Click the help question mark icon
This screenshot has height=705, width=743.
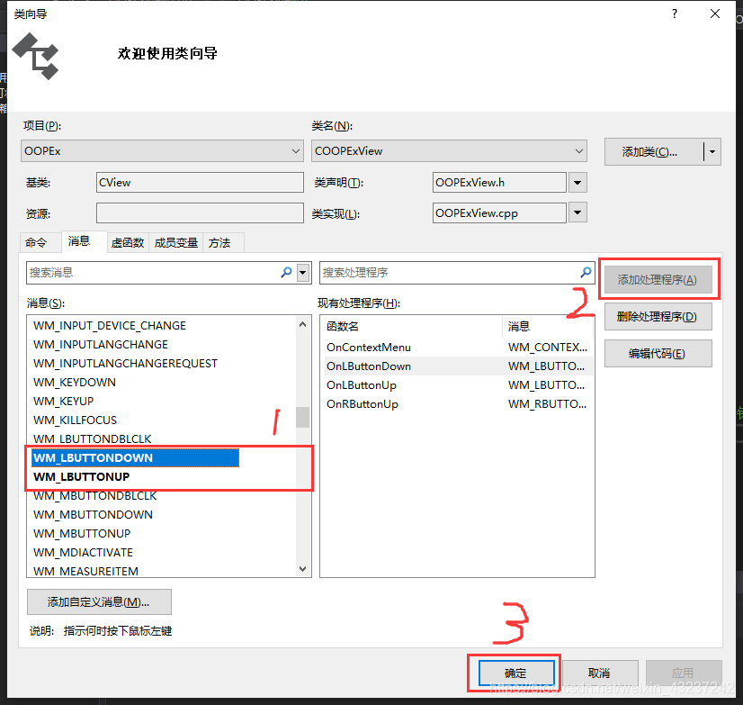675,14
